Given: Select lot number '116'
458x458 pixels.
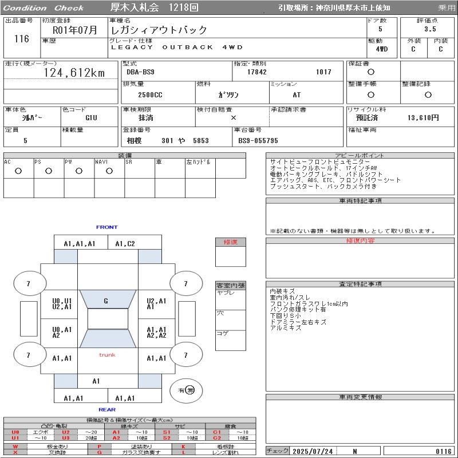Looking at the screenshot, I should 22,38.
